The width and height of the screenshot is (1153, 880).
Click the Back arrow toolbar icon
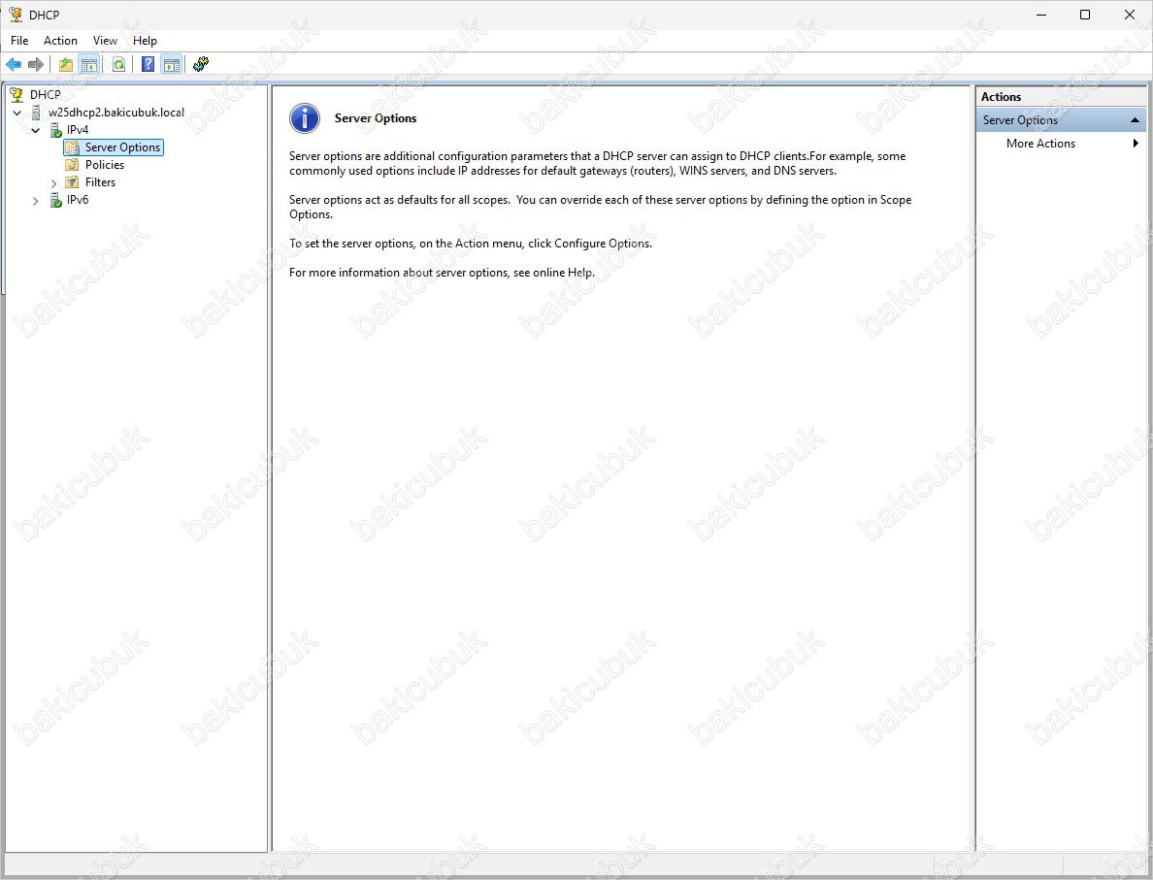pyautogui.click(x=14, y=64)
